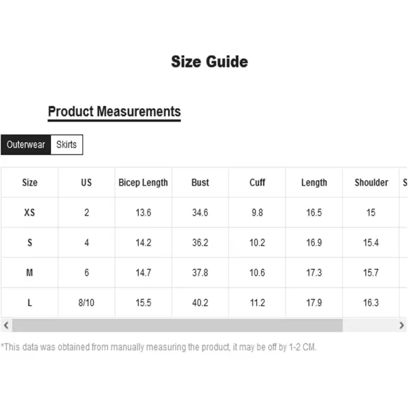Click the M size row label

point(30,273)
